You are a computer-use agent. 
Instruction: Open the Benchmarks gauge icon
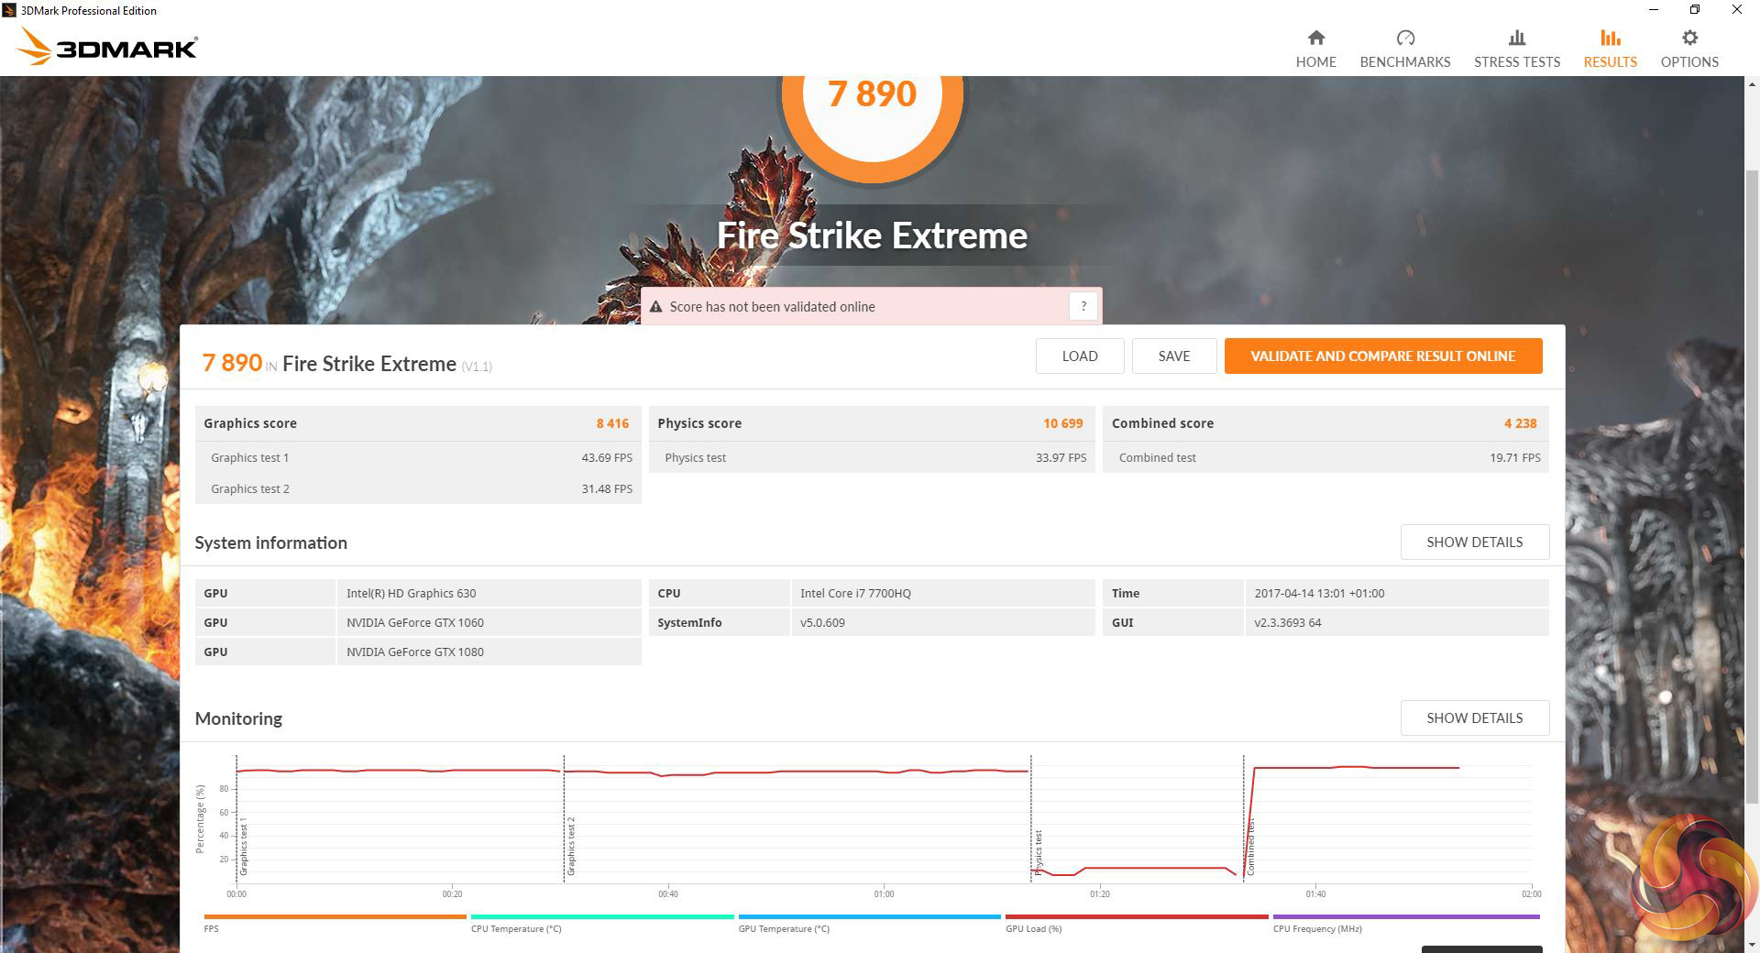click(x=1404, y=38)
